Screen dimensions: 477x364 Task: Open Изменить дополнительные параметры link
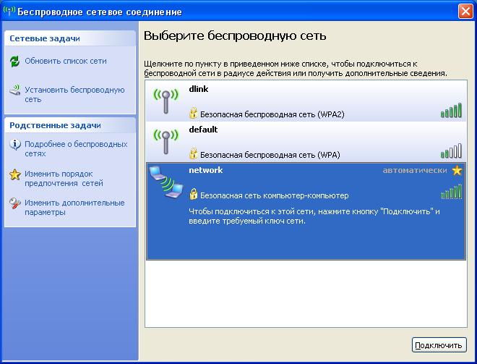point(74,208)
